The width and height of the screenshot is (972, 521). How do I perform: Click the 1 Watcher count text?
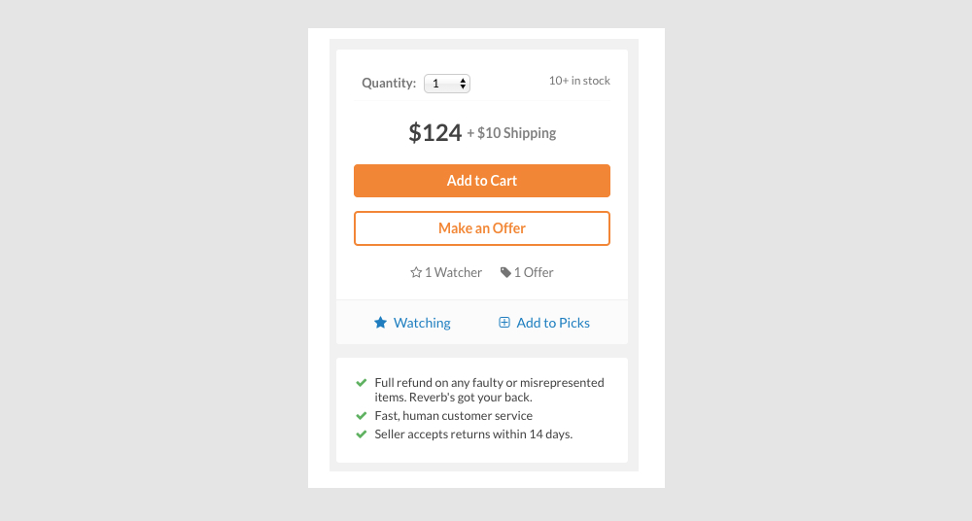point(453,273)
